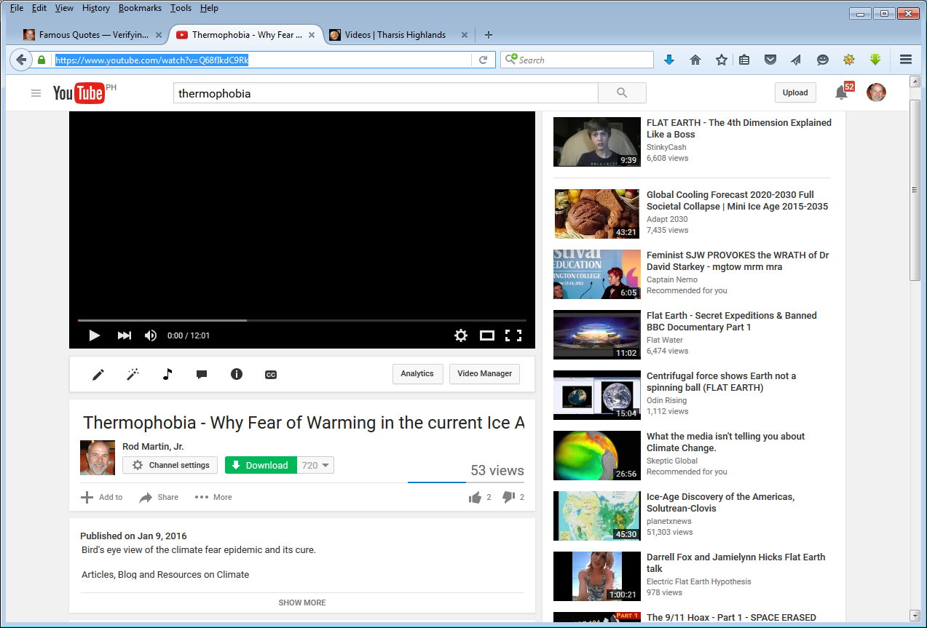927x628 pixels.
Task: Open the smiley face toolbar icon
Action: click(822, 60)
